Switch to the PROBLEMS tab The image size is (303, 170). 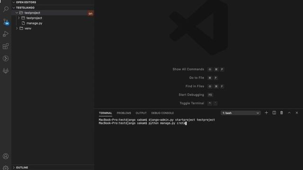124,113
